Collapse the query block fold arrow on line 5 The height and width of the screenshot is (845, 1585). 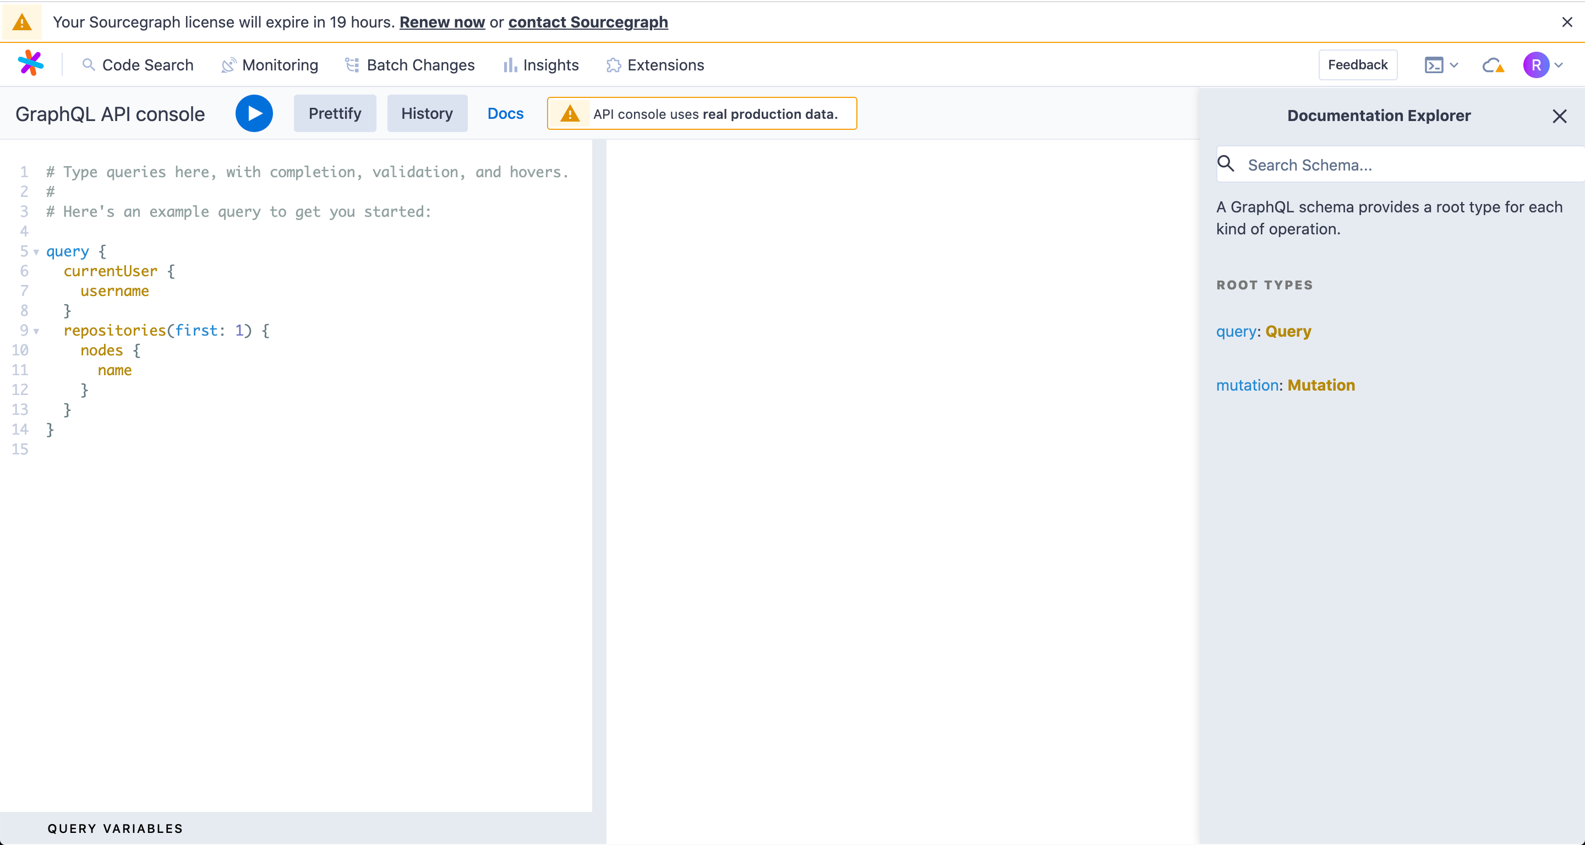pyautogui.click(x=36, y=252)
